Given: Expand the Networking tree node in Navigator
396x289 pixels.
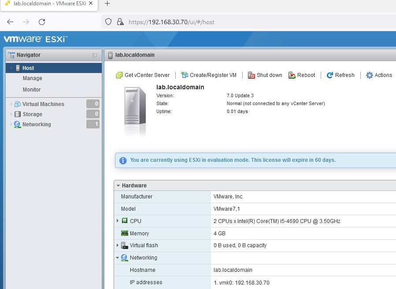Looking at the screenshot, I should [x=11, y=124].
